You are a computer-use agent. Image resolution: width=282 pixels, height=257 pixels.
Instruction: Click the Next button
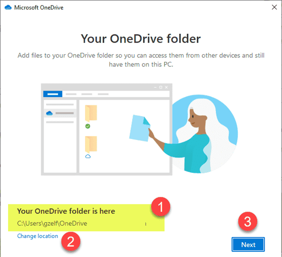tap(248, 244)
